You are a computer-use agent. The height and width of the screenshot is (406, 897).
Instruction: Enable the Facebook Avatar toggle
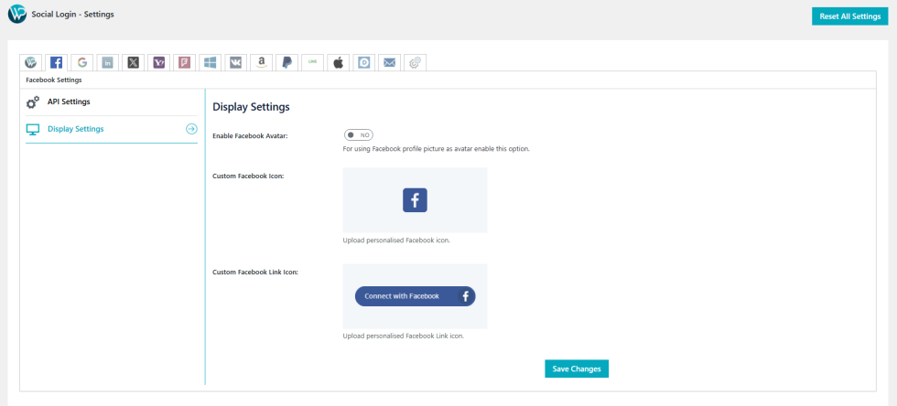(x=358, y=134)
